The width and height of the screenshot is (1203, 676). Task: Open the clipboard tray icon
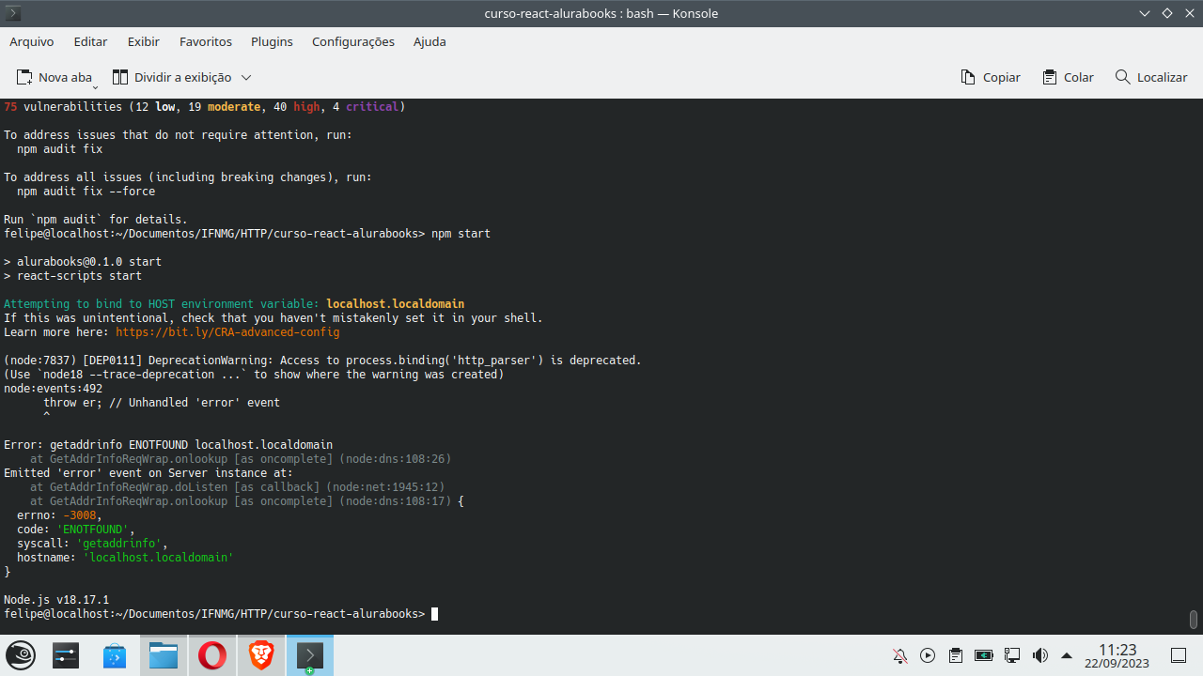956,655
